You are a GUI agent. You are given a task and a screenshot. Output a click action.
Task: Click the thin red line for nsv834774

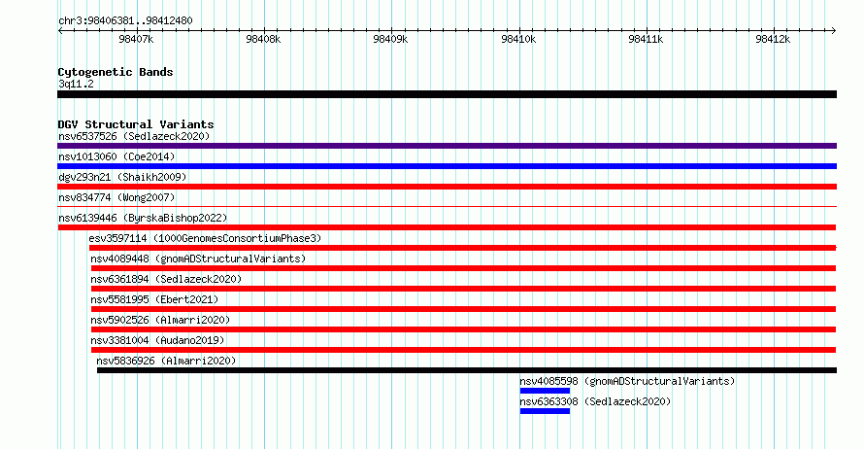[447, 207]
